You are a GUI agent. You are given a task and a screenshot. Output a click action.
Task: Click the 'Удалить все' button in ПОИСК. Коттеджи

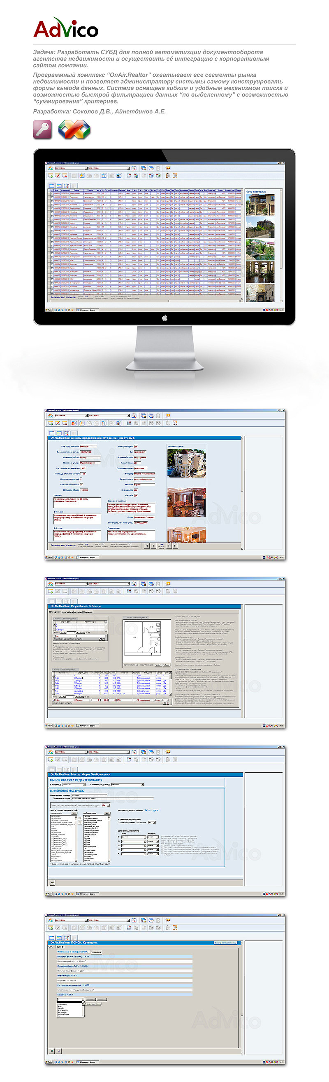[x=96, y=952]
